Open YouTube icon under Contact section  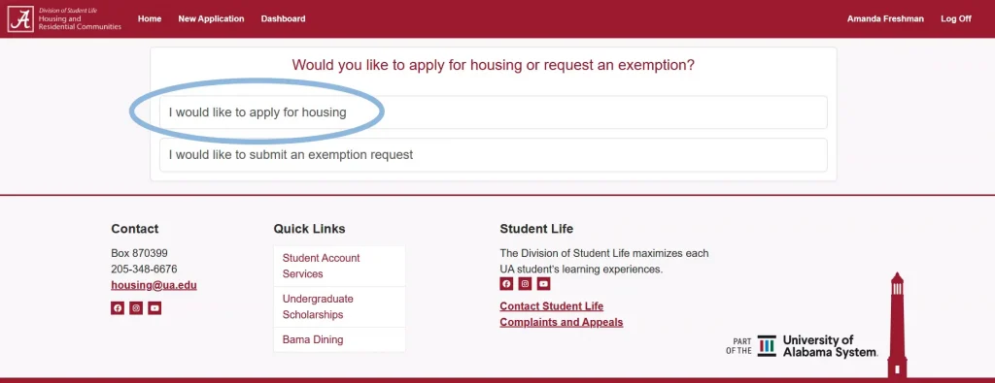pyautogui.click(x=154, y=308)
